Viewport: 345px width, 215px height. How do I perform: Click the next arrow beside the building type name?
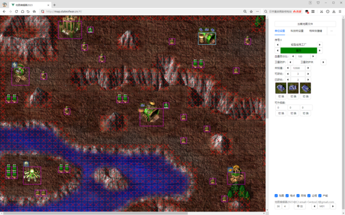click(x=320, y=45)
